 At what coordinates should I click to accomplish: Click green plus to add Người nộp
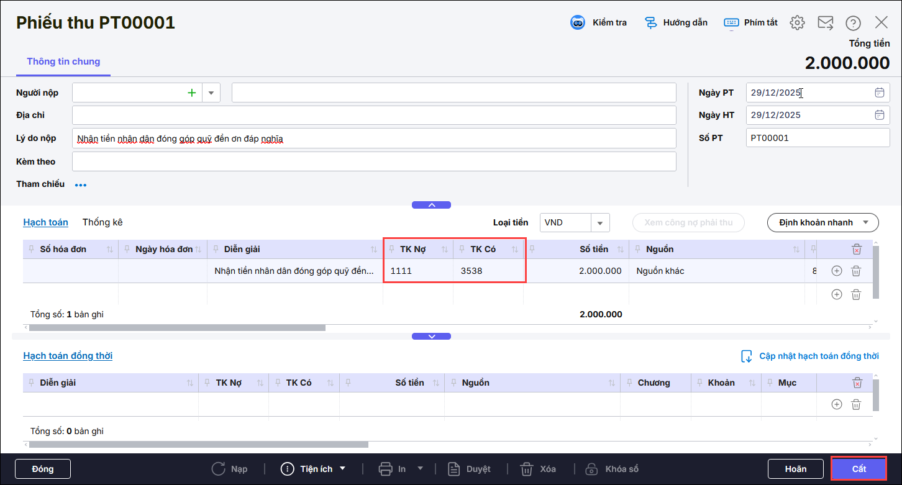pyautogui.click(x=192, y=93)
